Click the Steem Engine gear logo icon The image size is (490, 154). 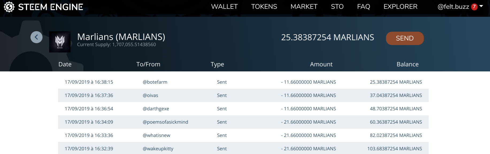(x=9, y=7)
